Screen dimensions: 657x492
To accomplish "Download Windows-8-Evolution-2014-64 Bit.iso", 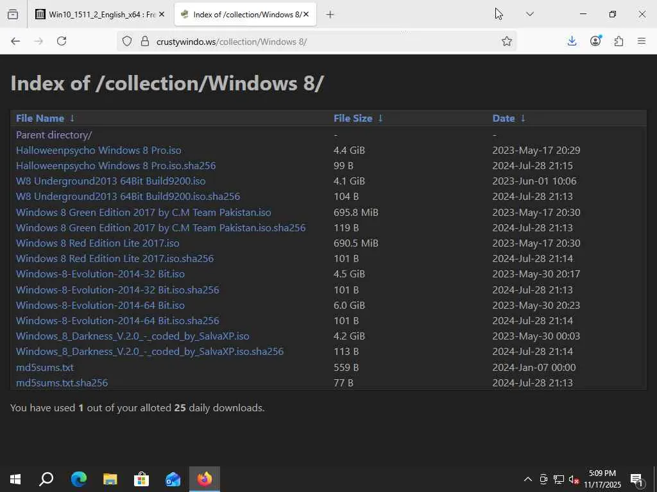I will 100,306.
